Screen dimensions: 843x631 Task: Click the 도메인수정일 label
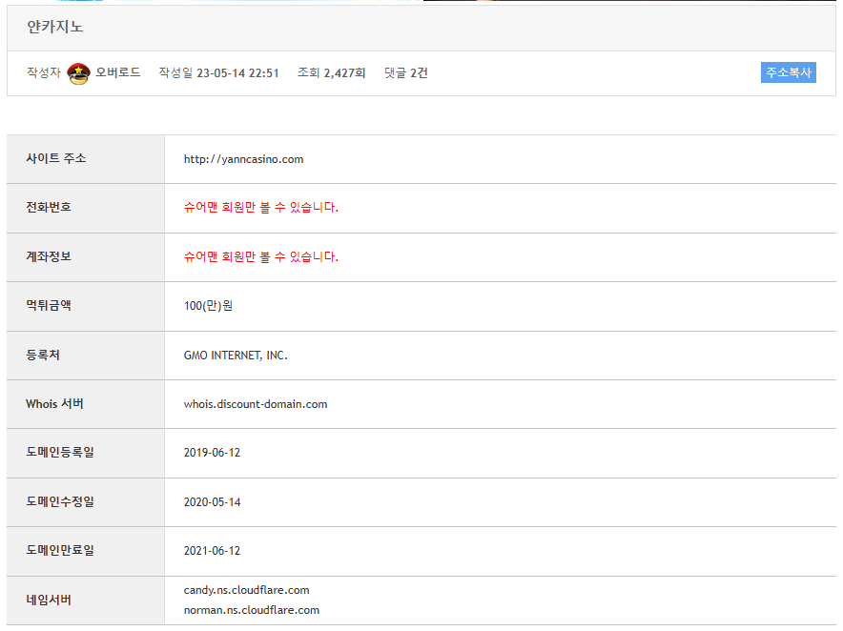pos(60,502)
